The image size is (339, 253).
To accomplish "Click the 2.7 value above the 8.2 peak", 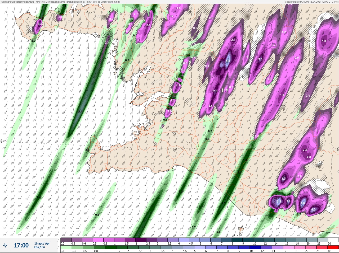I will tap(233, 40).
